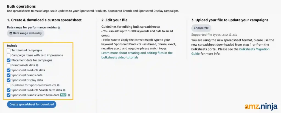Click info icon after Sponsored Brands Search term
Screen dimensions: 281x113
pyautogui.click(x=69, y=95)
